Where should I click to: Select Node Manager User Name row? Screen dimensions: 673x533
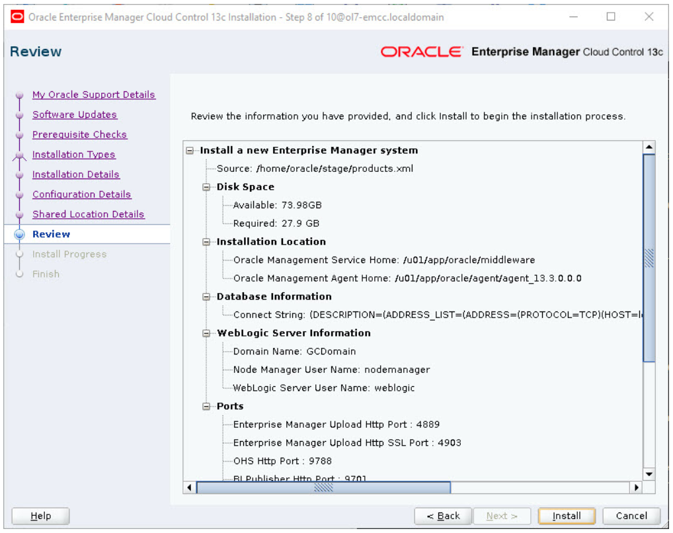(x=331, y=370)
